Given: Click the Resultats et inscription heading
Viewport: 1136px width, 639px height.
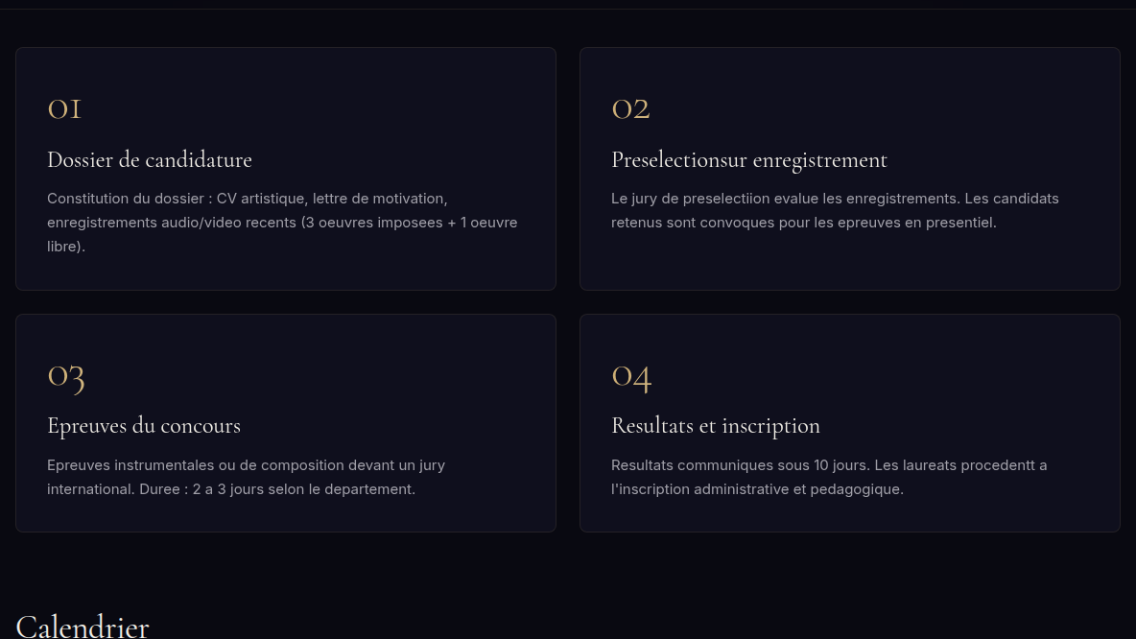Looking at the screenshot, I should coord(715,426).
